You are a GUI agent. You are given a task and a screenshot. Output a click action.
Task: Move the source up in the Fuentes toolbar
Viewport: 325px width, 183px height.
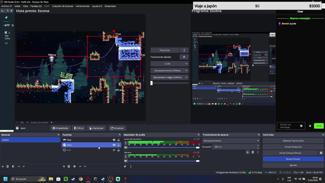(80, 166)
